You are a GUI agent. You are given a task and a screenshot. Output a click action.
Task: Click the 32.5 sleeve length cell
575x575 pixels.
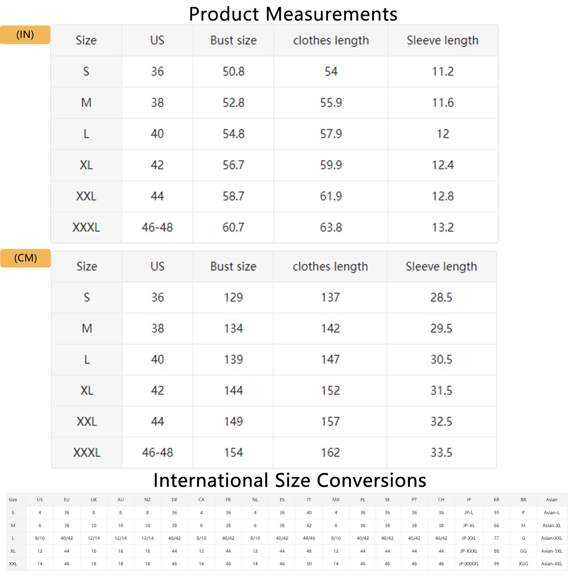point(441,422)
